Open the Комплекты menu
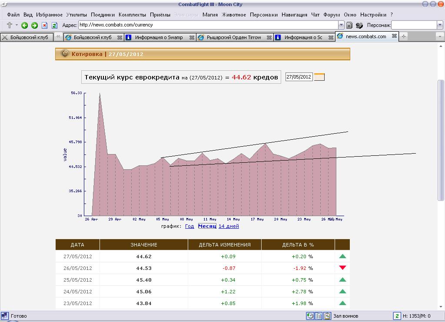Viewport: 445px width, 322px height. 132,15
